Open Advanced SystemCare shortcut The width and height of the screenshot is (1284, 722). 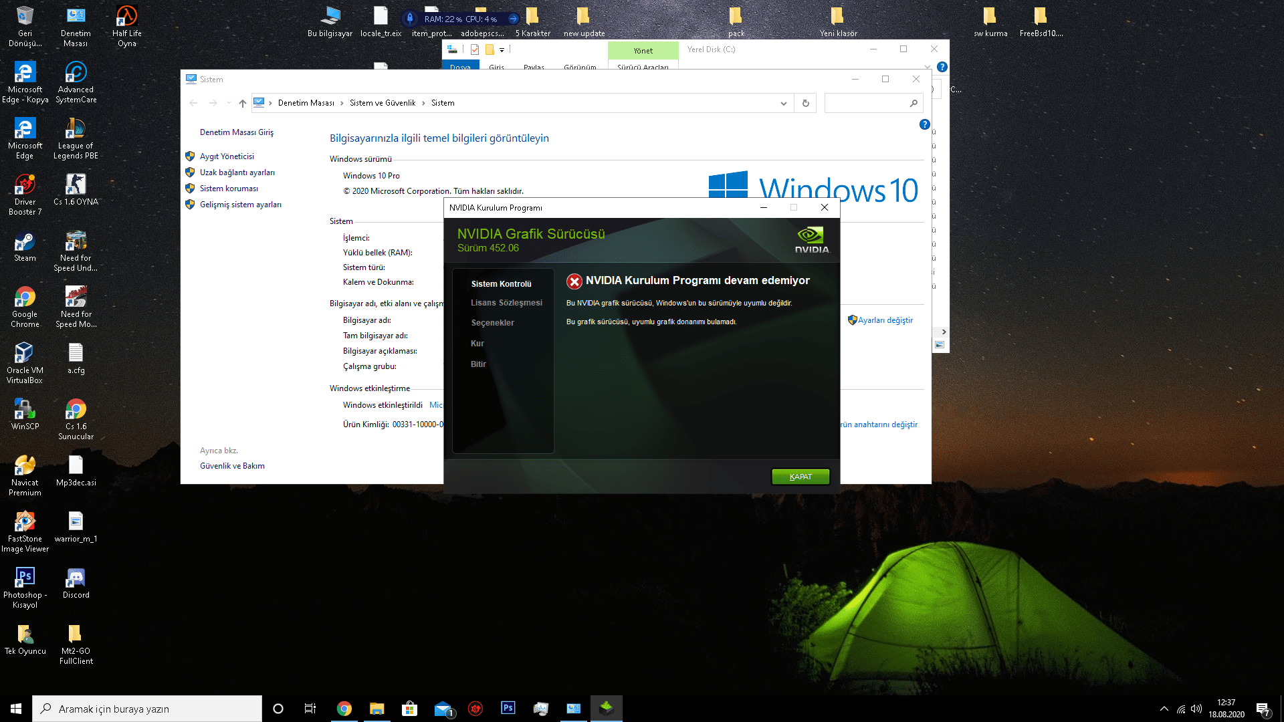(76, 83)
